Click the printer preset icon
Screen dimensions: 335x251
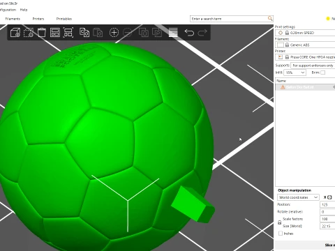tap(281, 57)
